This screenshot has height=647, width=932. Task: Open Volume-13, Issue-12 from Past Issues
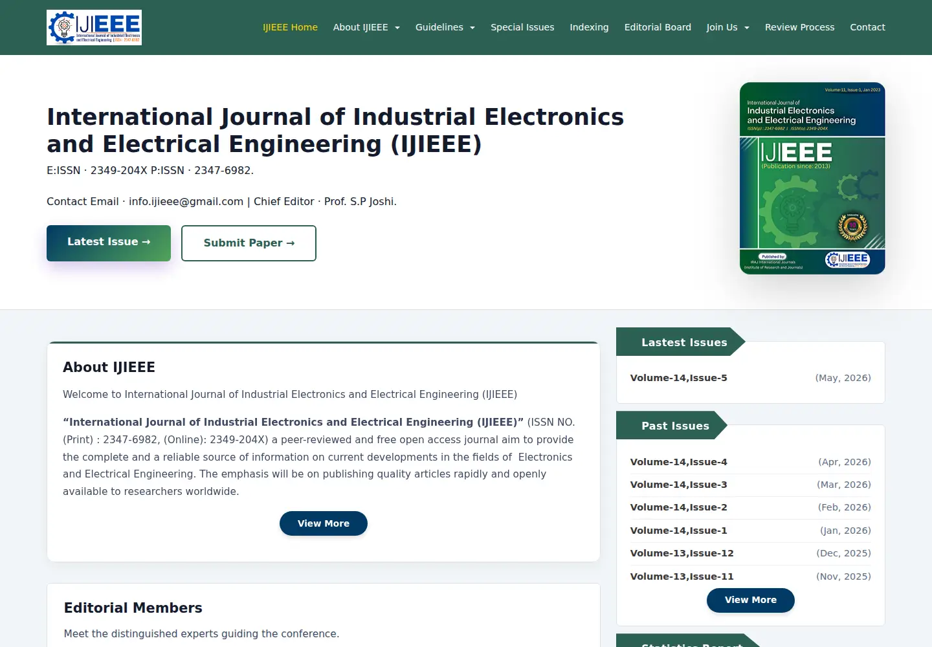coord(682,553)
